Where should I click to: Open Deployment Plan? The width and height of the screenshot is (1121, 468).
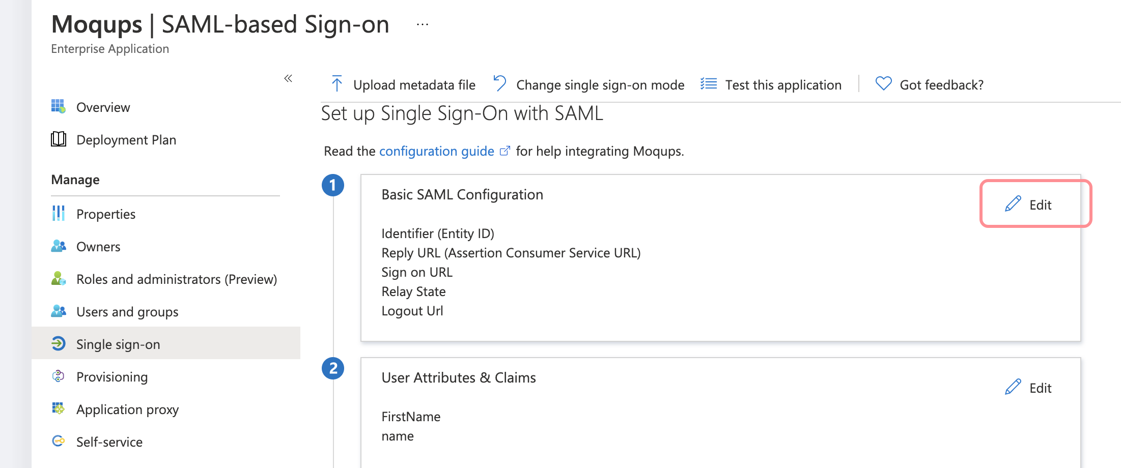click(x=126, y=139)
